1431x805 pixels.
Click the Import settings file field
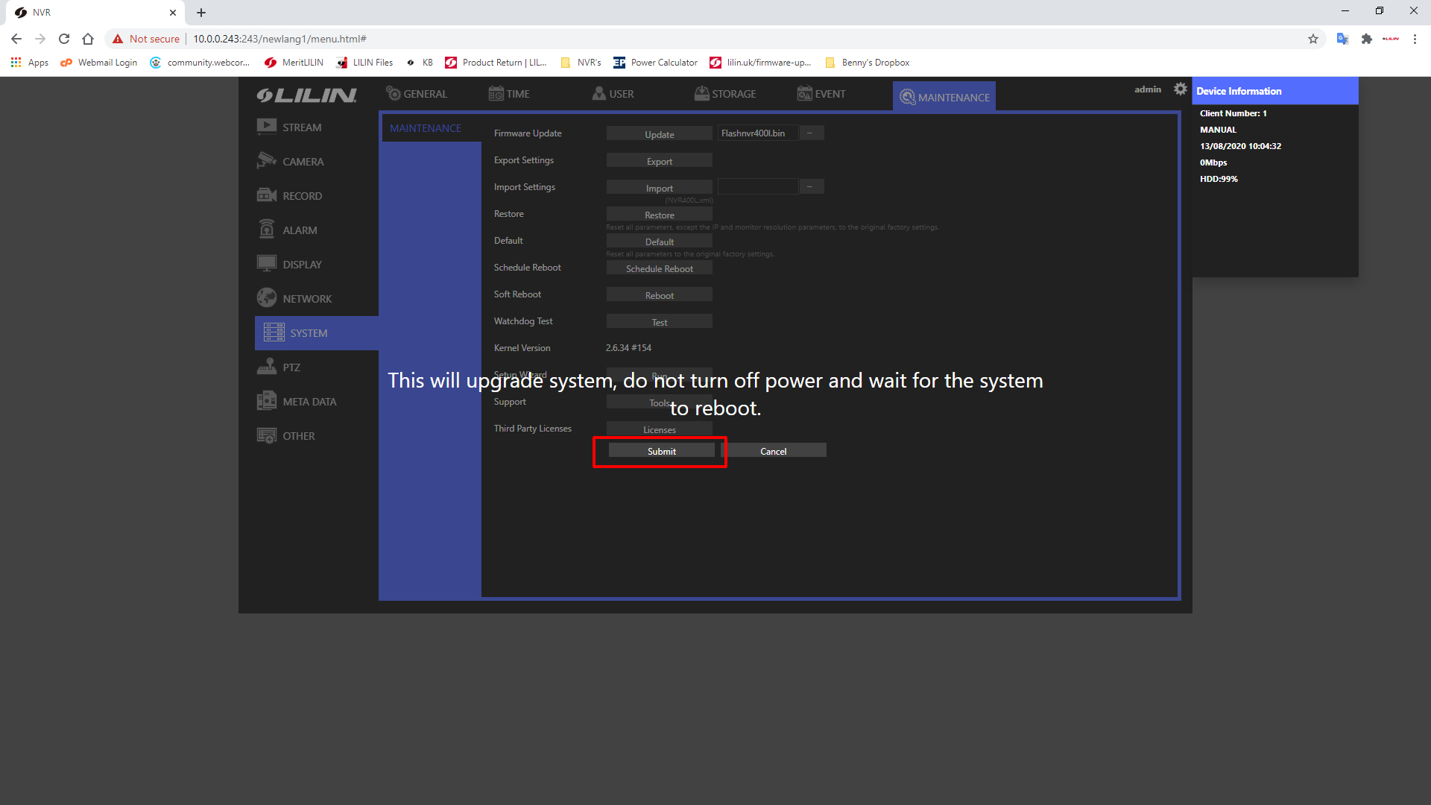757,187
